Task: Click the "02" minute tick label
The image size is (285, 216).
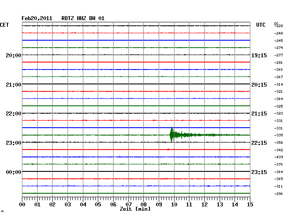Action: click(x=52, y=205)
